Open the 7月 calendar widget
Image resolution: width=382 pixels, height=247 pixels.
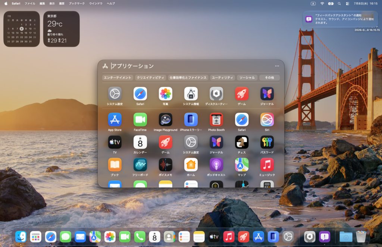pyautogui.click(x=22, y=29)
